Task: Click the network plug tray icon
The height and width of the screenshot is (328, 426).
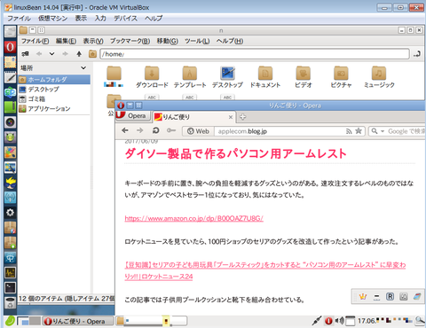Action: 317,321
